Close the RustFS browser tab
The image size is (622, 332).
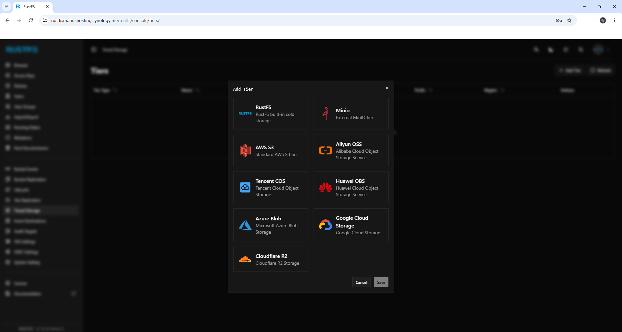[x=47, y=6]
